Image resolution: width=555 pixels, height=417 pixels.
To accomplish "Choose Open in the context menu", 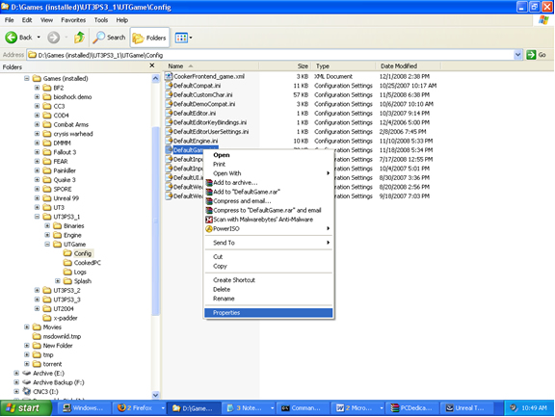I will [269, 155].
